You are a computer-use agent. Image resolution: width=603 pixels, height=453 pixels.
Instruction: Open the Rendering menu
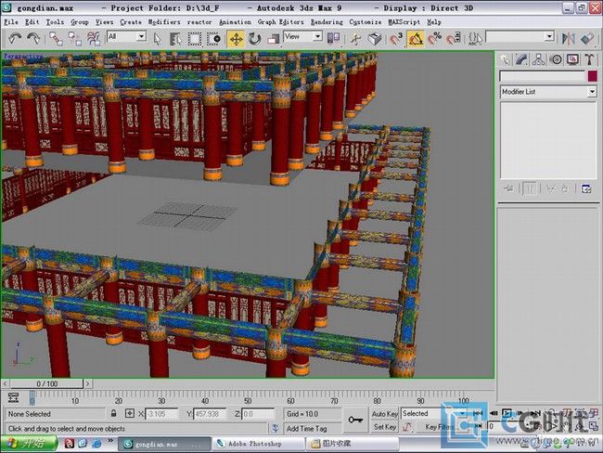tap(327, 22)
